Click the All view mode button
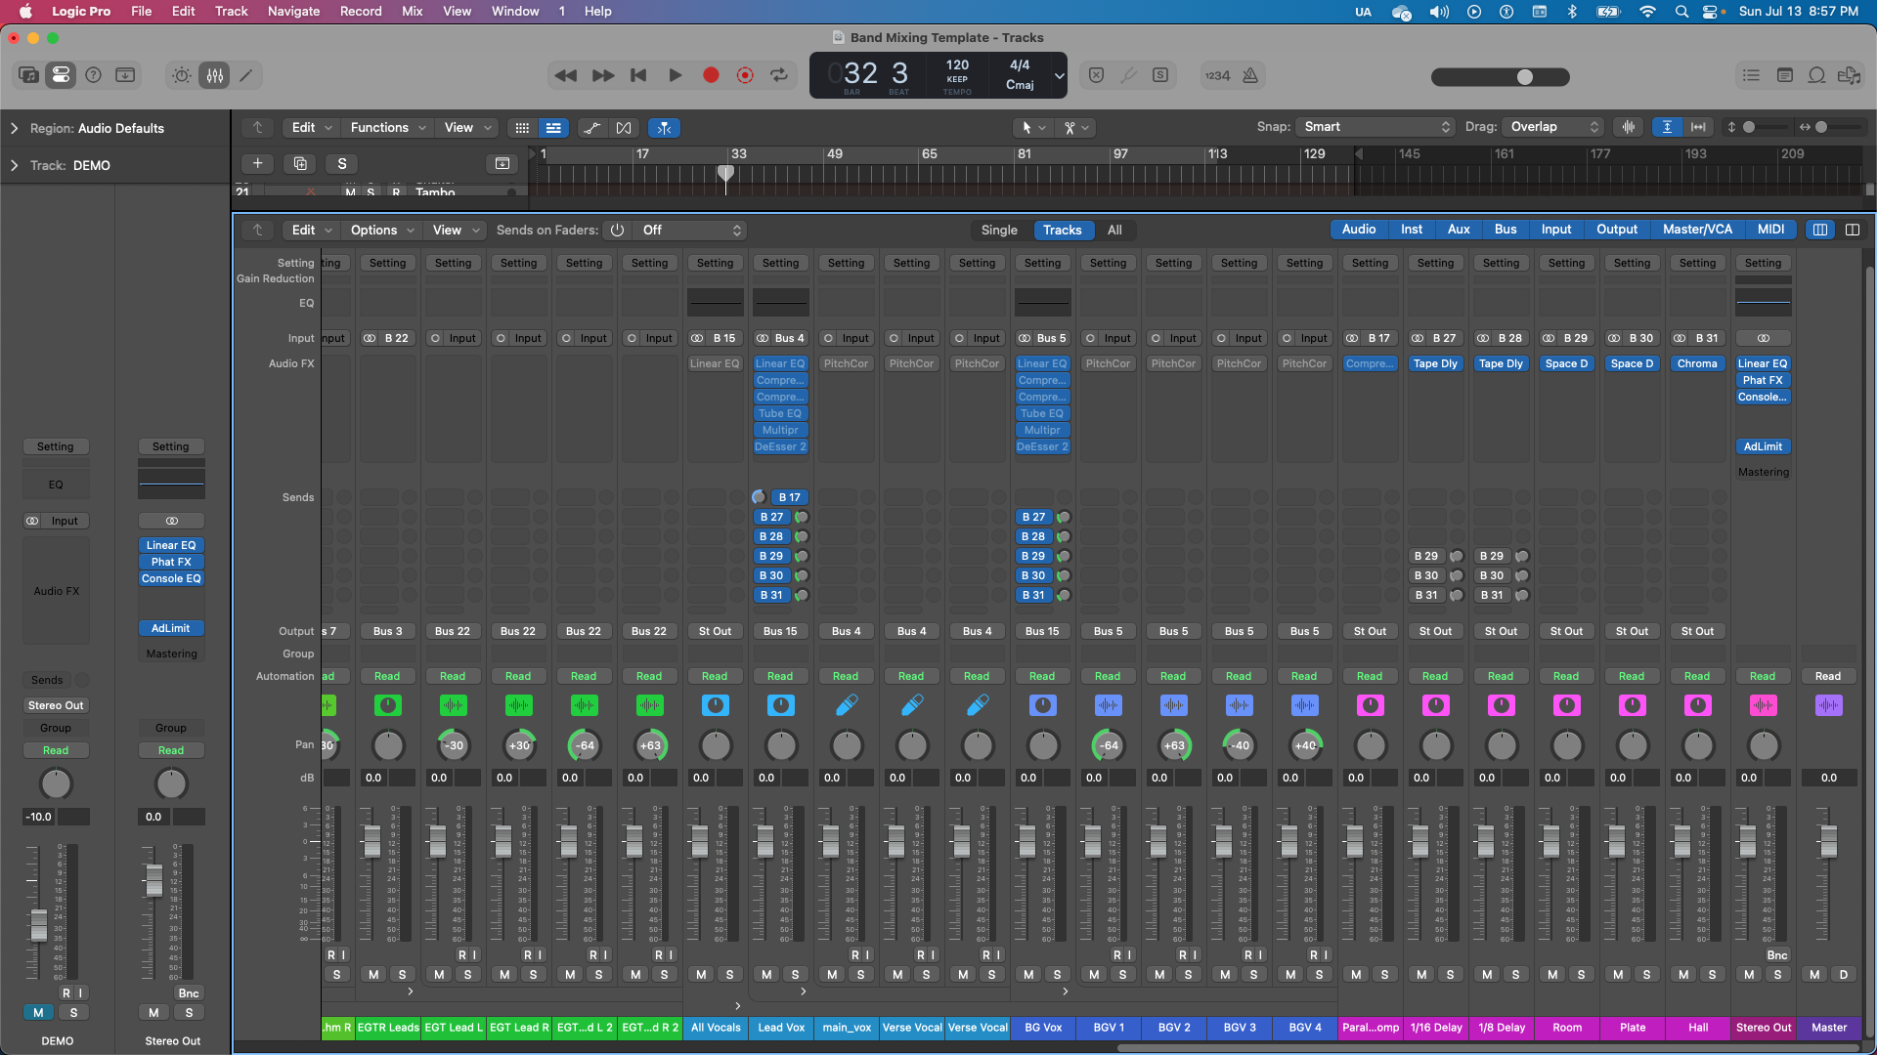This screenshot has width=1877, height=1055. (1114, 230)
